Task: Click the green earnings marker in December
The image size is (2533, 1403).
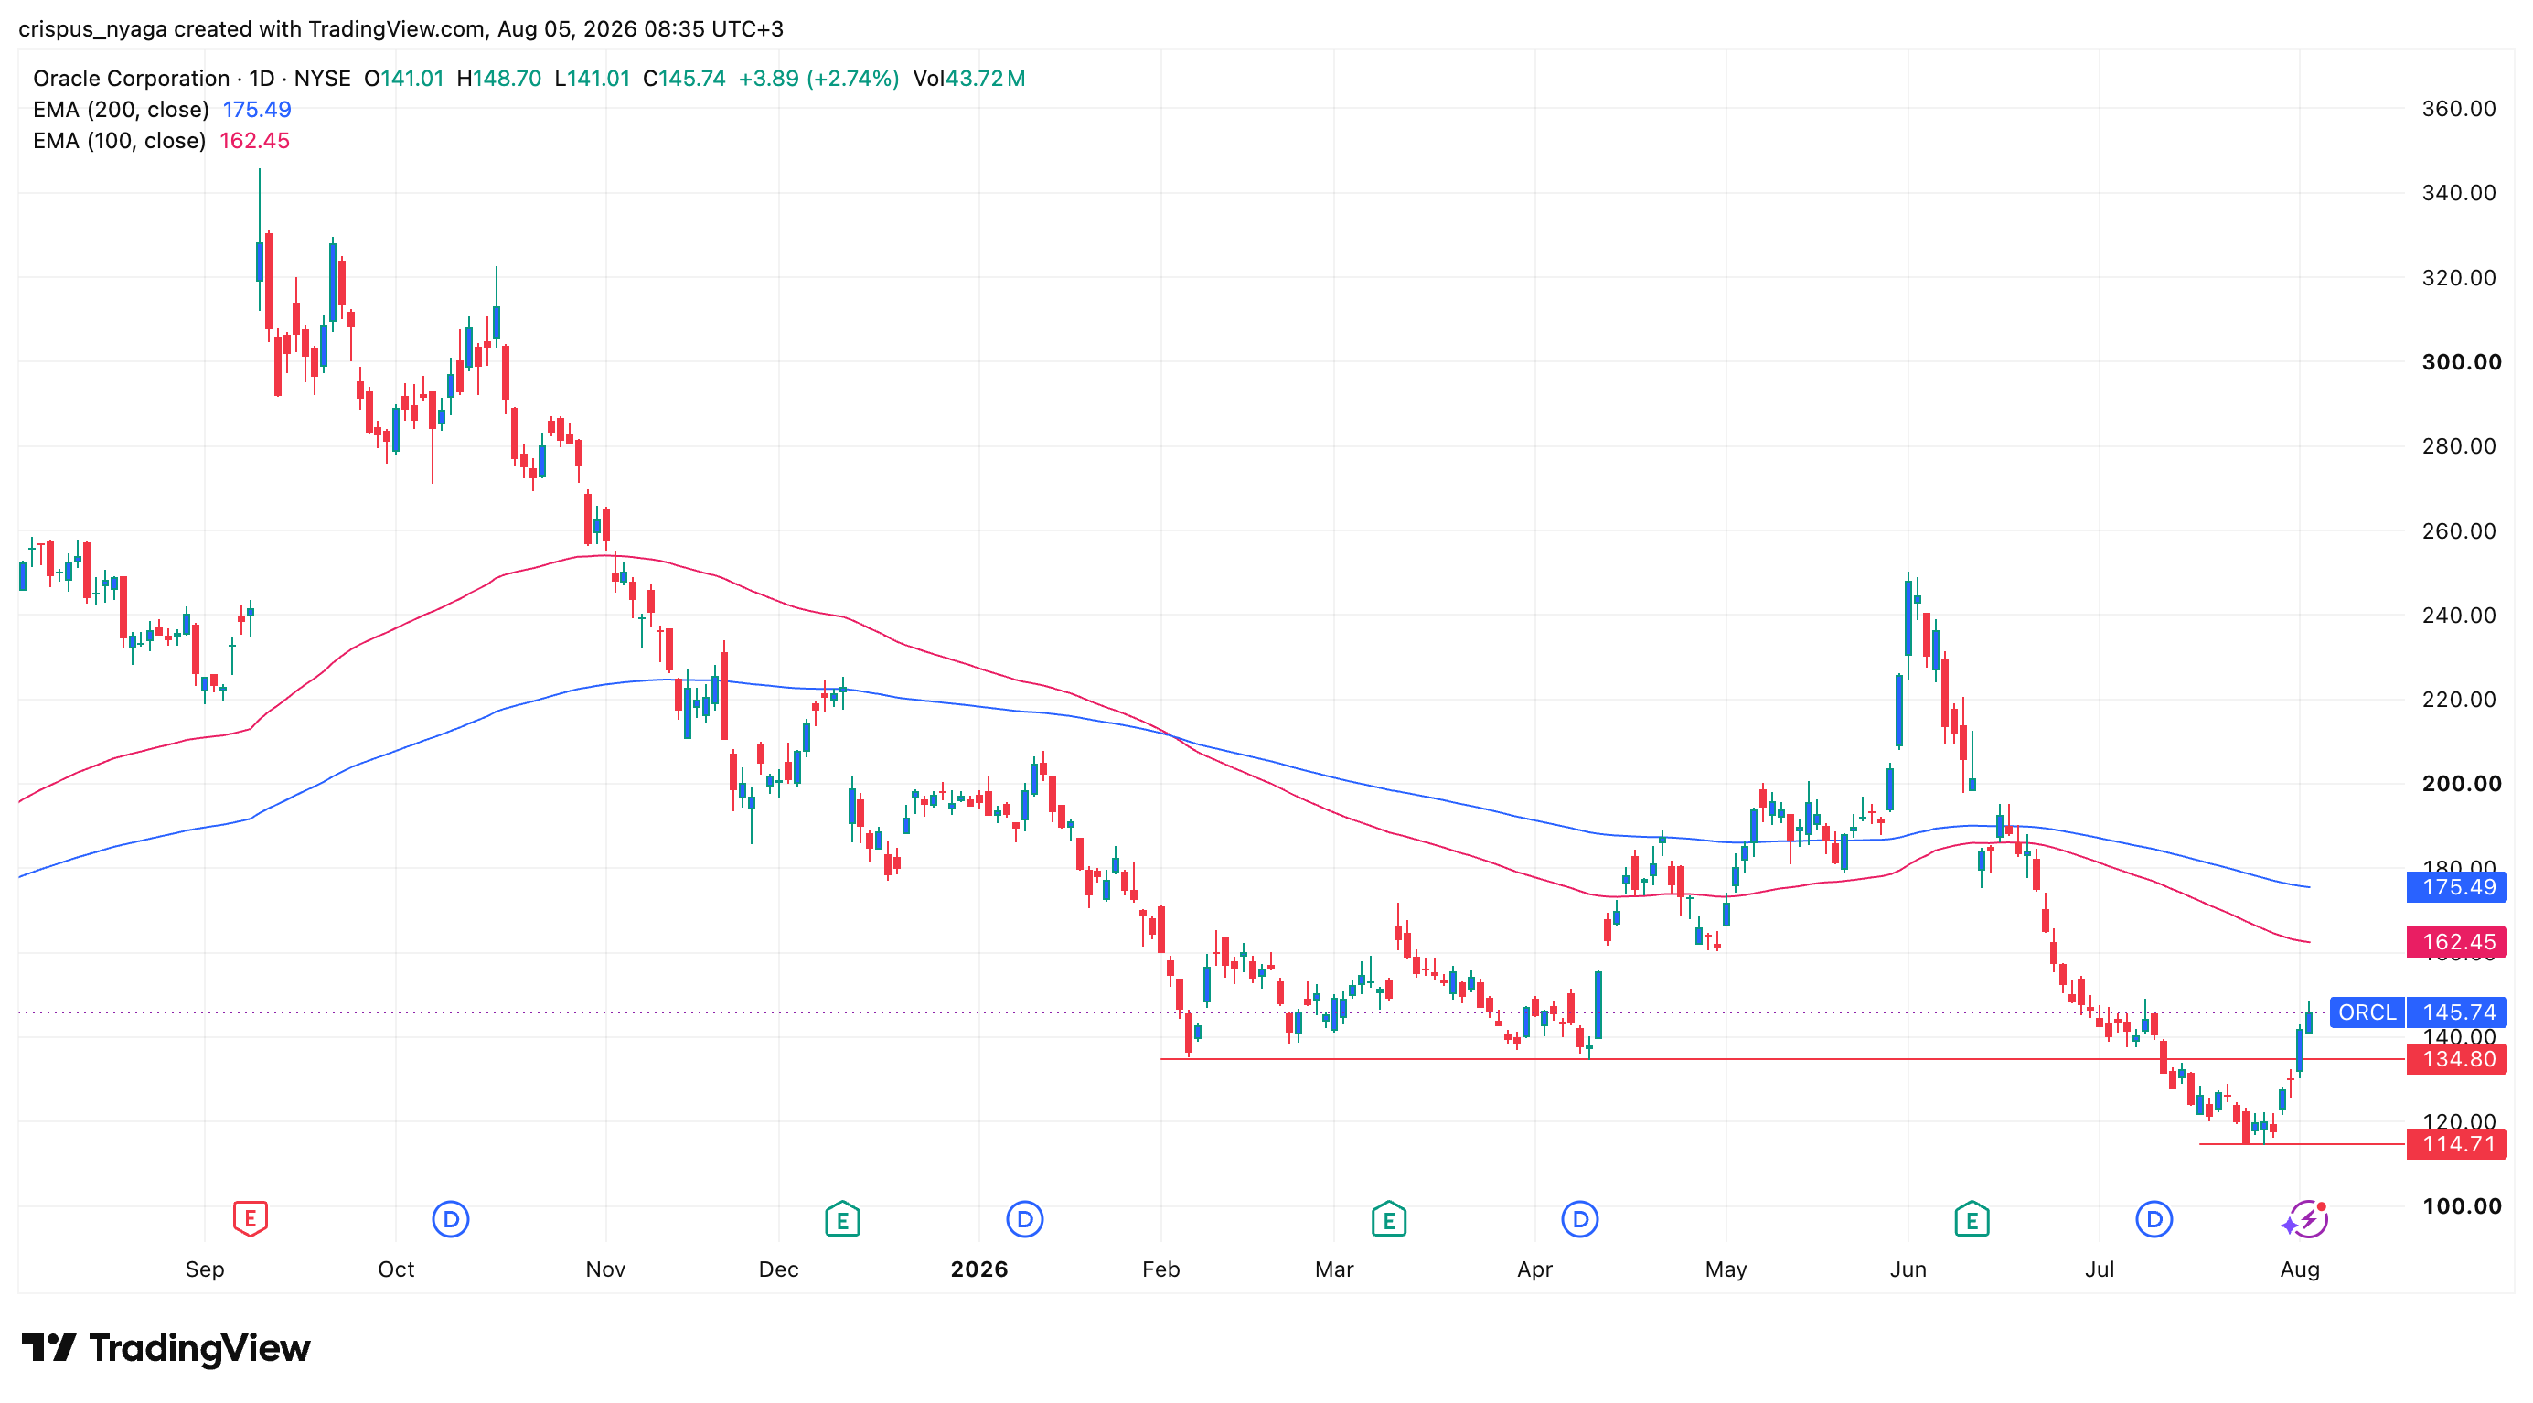Action: click(843, 1219)
